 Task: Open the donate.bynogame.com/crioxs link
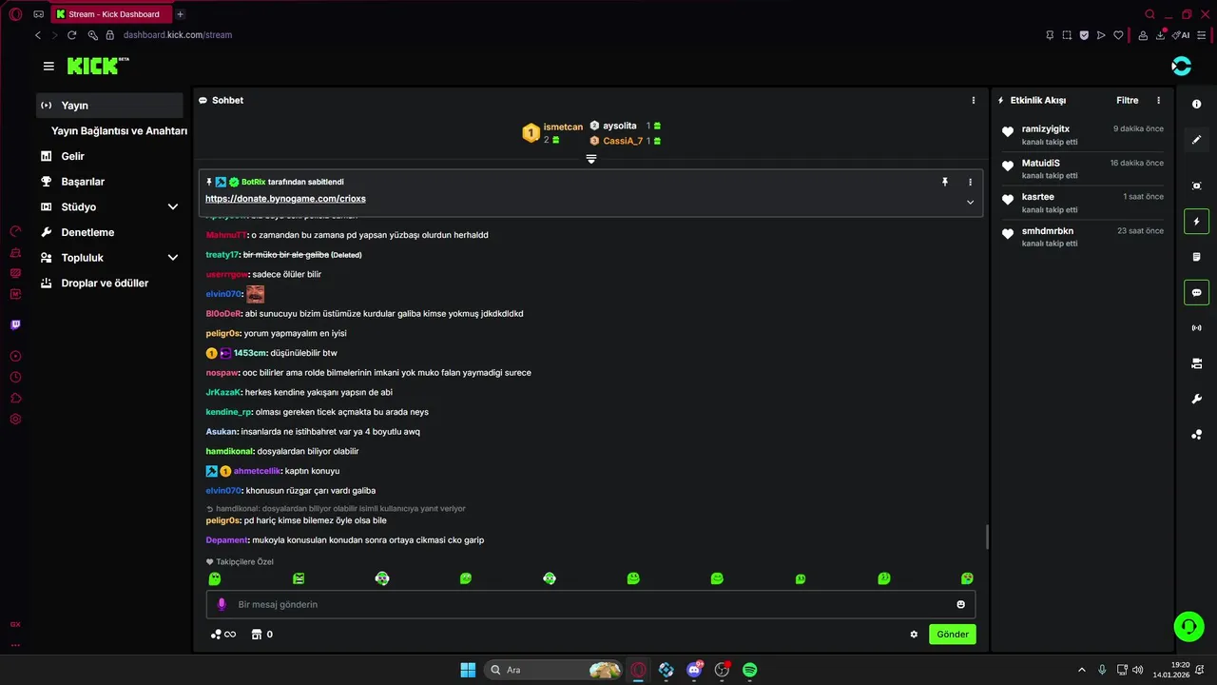(x=285, y=199)
